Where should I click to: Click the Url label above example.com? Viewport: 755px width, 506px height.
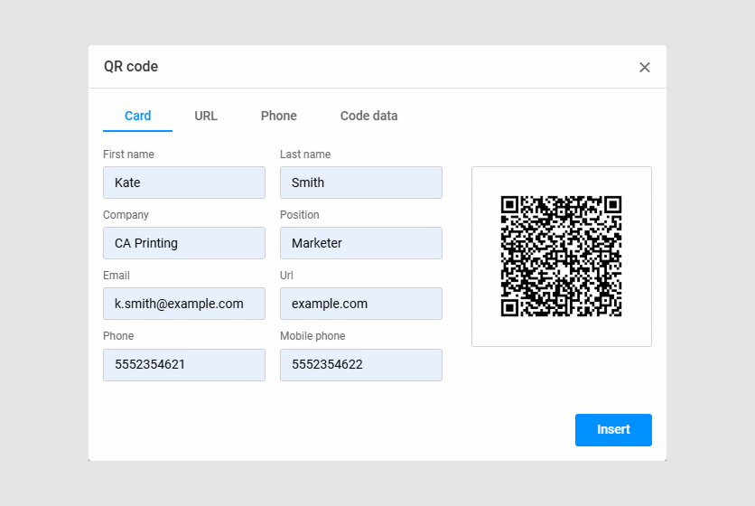286,276
